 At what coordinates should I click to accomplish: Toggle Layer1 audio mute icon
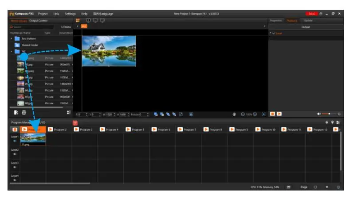(15, 141)
